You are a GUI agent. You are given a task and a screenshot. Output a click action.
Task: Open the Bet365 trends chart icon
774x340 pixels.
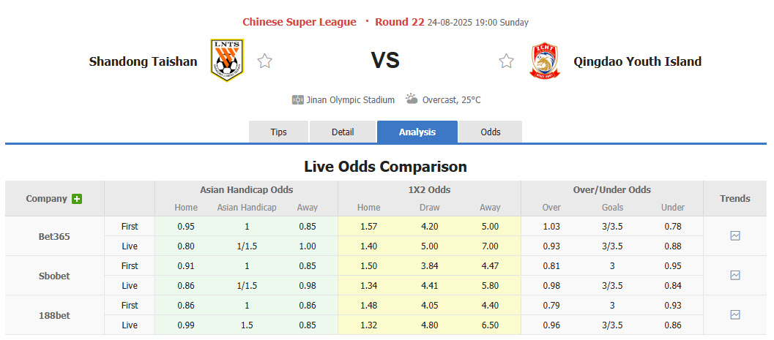(734, 236)
